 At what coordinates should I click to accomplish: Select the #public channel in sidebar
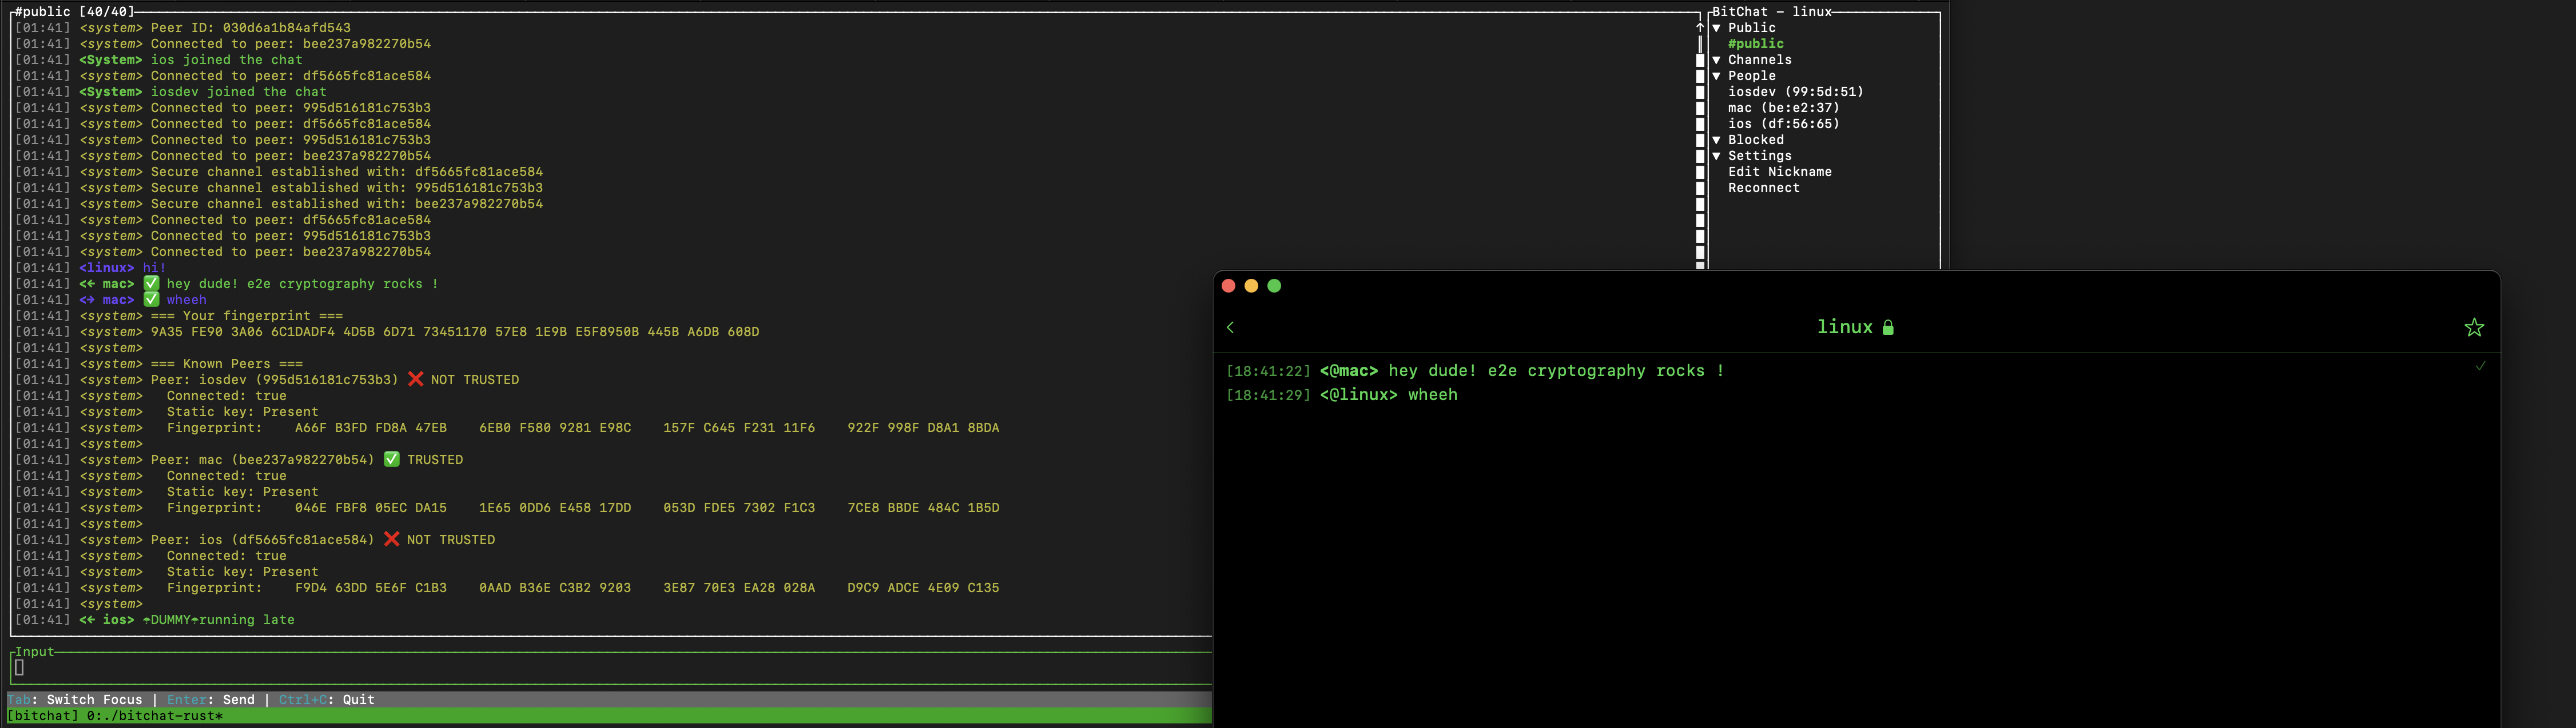click(1755, 44)
